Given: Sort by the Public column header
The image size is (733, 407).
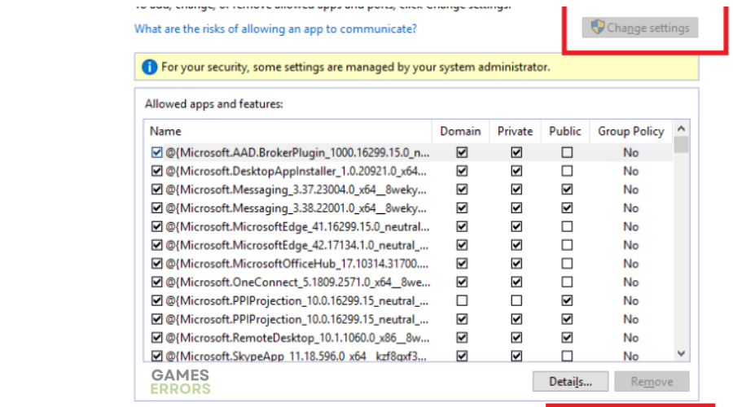Looking at the screenshot, I should pyautogui.click(x=564, y=131).
